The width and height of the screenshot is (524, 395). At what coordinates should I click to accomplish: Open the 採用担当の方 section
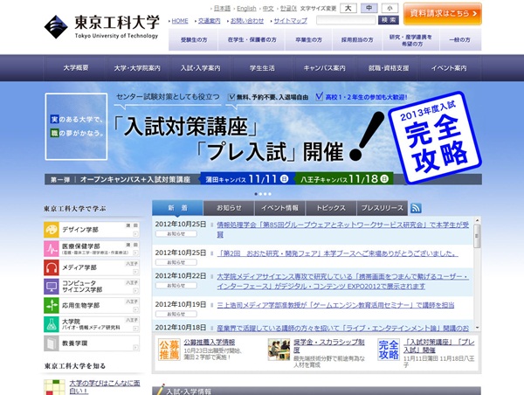357,40
